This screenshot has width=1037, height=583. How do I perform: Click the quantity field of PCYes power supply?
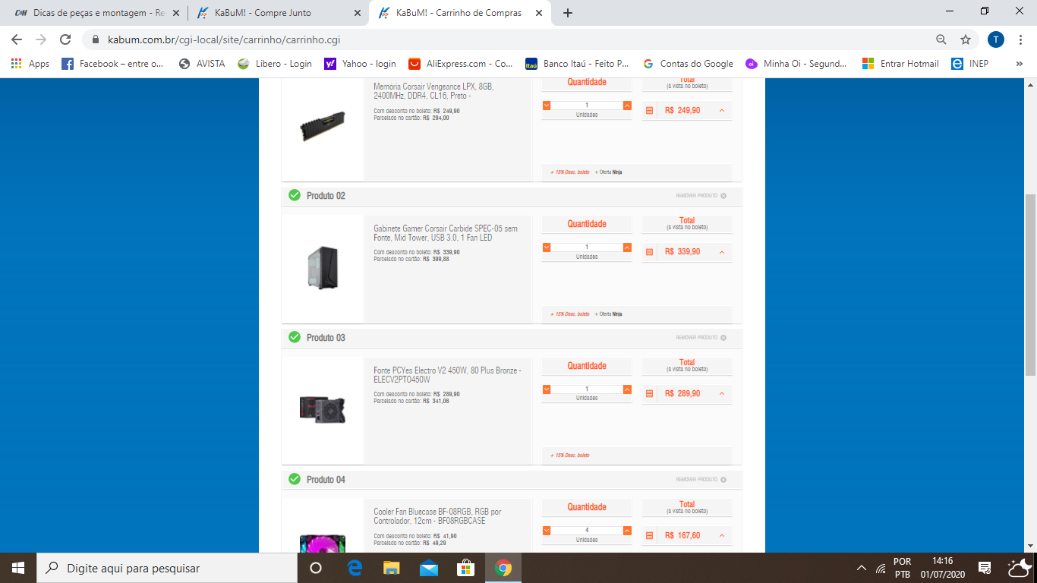(587, 389)
